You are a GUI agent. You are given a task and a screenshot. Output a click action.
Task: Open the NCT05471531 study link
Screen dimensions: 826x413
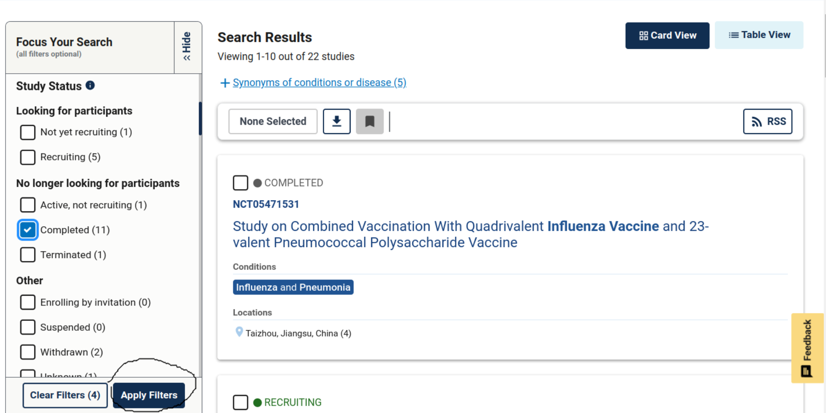coord(266,204)
